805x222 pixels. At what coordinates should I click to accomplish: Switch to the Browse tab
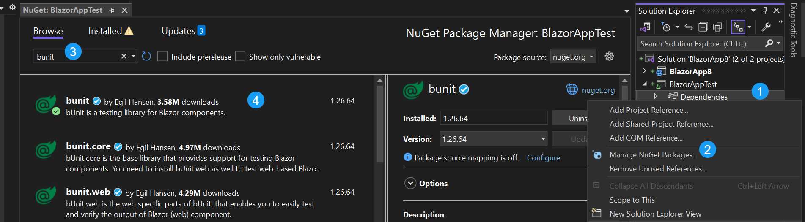[x=48, y=31]
